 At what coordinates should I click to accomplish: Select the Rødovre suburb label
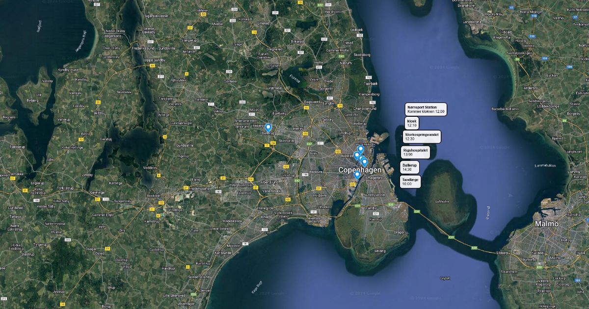[x=315, y=172]
